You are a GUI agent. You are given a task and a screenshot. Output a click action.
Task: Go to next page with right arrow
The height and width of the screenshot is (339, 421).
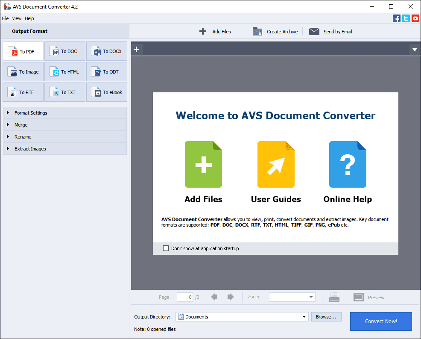pyautogui.click(x=231, y=297)
